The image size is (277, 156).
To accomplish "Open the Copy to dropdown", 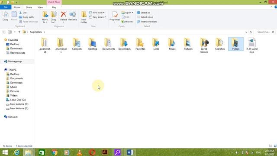I will [53, 17].
